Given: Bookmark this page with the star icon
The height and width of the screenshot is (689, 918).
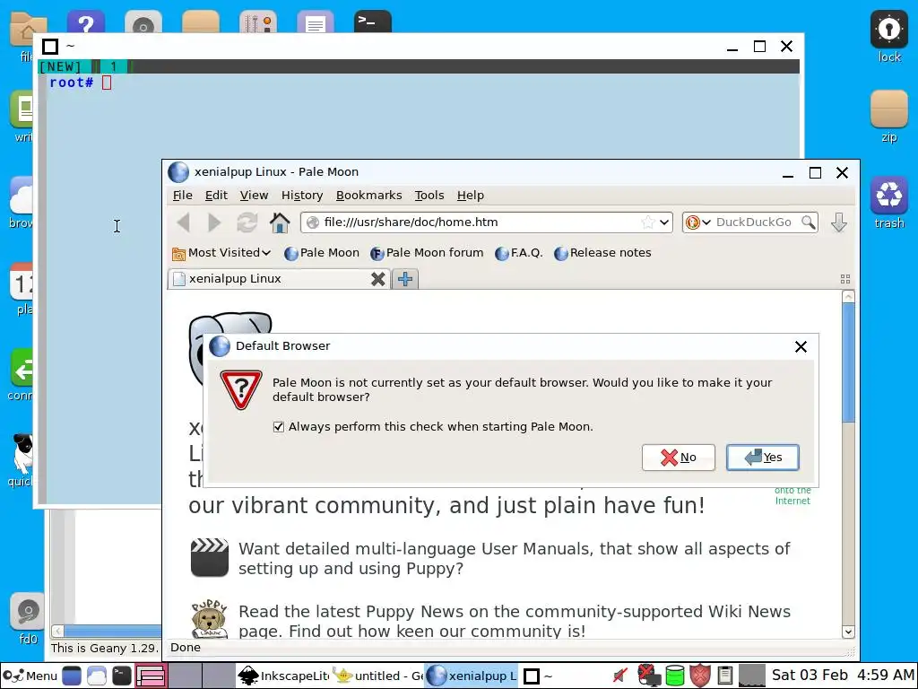Looking at the screenshot, I should 647,222.
